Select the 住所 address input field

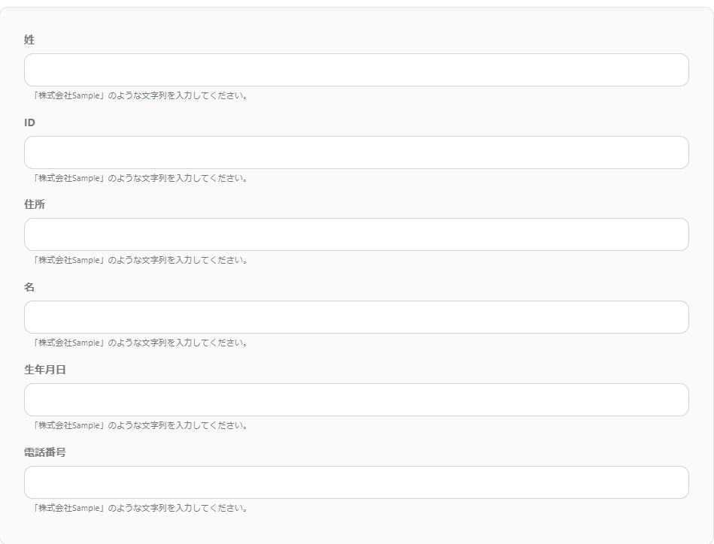click(x=356, y=234)
